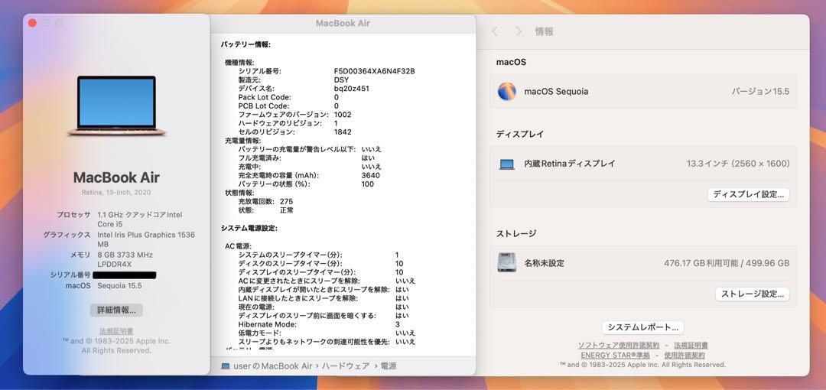Screen dimensions: 826x390
Task: Click 476.17 GB利用可能 / 499.96 GB text
Action: (727, 263)
